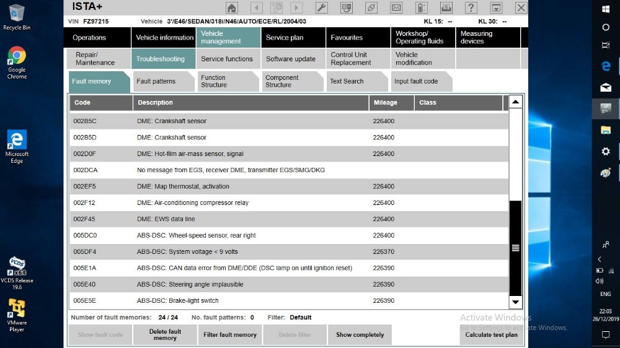Open Edge browser from taskbar
The height and width of the screenshot is (348, 620).
605,66
